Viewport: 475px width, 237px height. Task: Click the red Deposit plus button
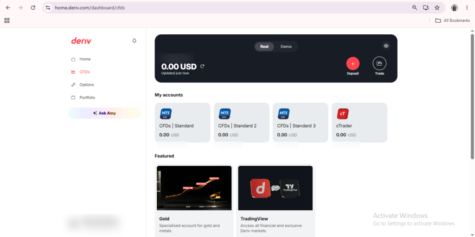point(353,63)
